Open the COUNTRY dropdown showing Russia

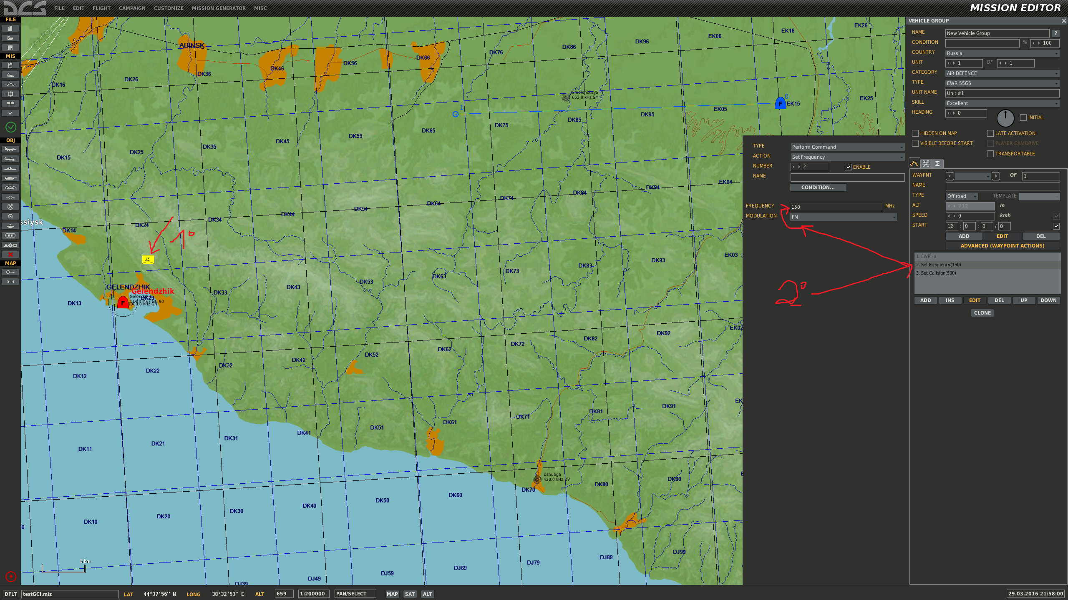pyautogui.click(x=1002, y=53)
